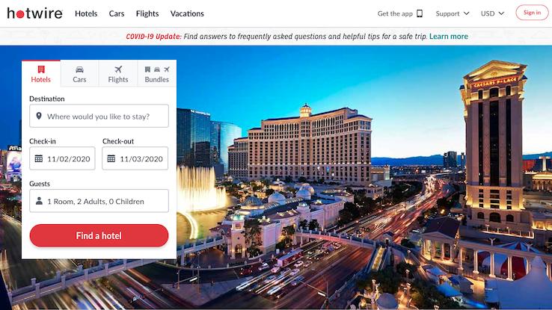Follow the Learn more COVID-19 link
This screenshot has height=310, width=552.
coord(449,36)
